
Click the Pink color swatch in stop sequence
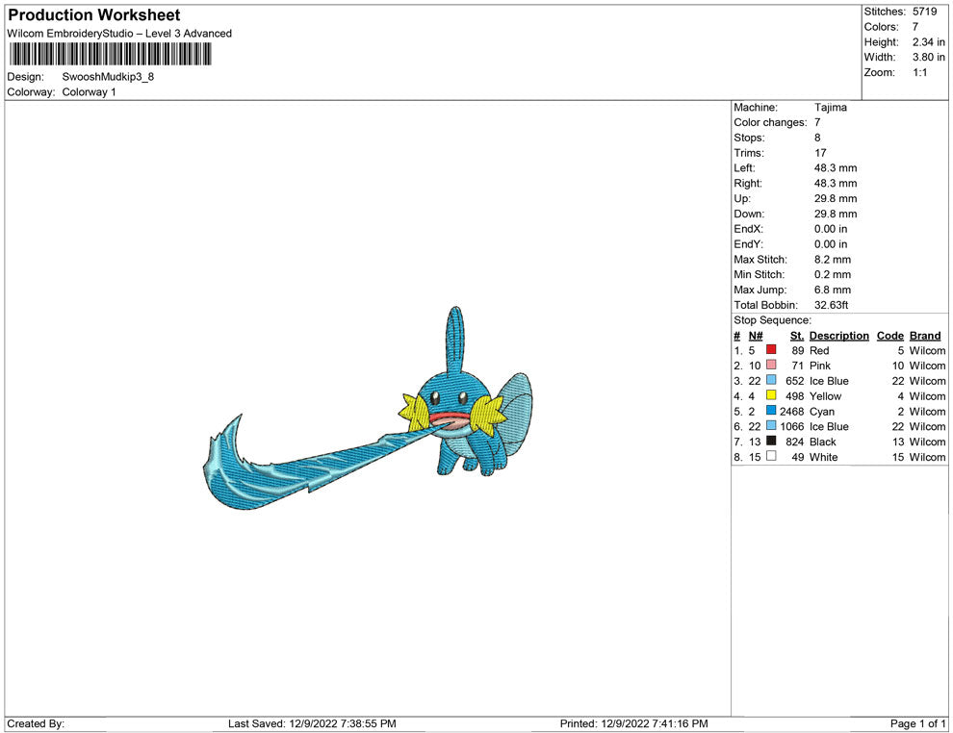point(771,365)
